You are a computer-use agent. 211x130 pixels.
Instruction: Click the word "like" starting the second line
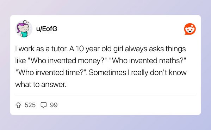(20, 61)
